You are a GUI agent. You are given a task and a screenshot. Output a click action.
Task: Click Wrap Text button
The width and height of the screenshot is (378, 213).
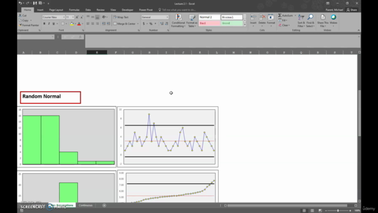[121, 17]
